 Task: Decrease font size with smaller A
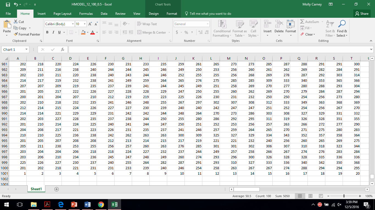(97, 24)
